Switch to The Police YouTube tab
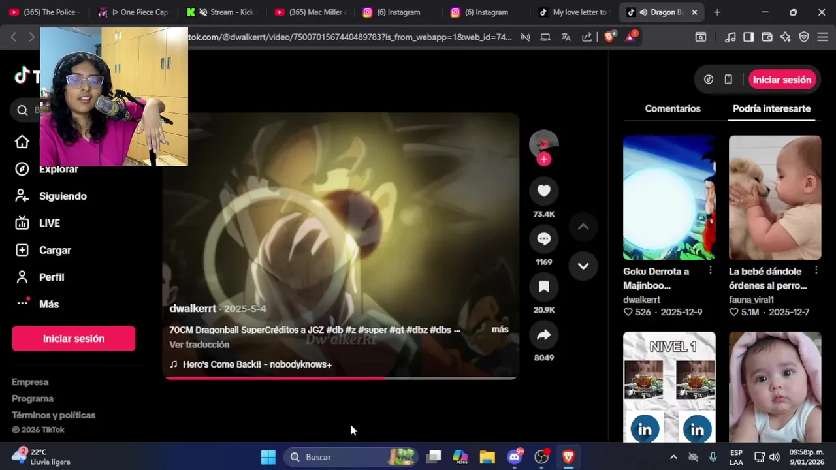836x470 pixels. pos(44,12)
